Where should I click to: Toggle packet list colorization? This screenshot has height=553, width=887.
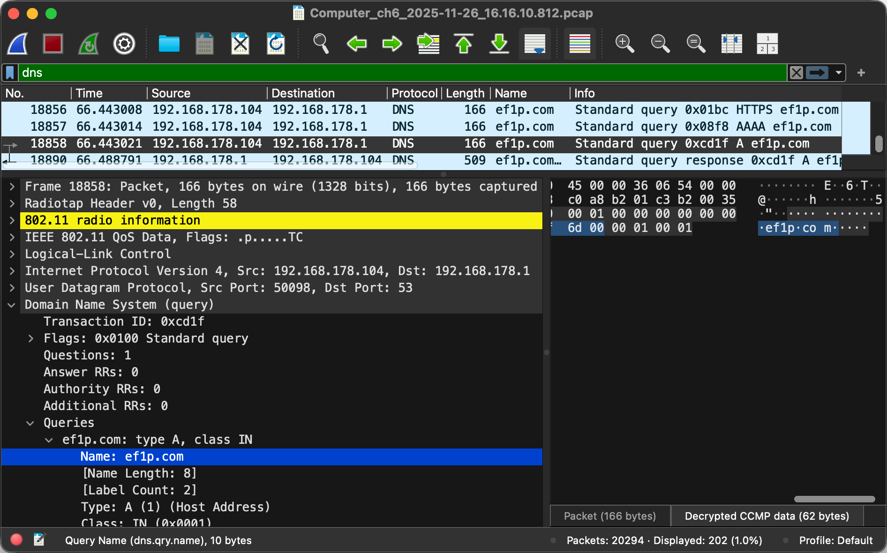tap(579, 44)
